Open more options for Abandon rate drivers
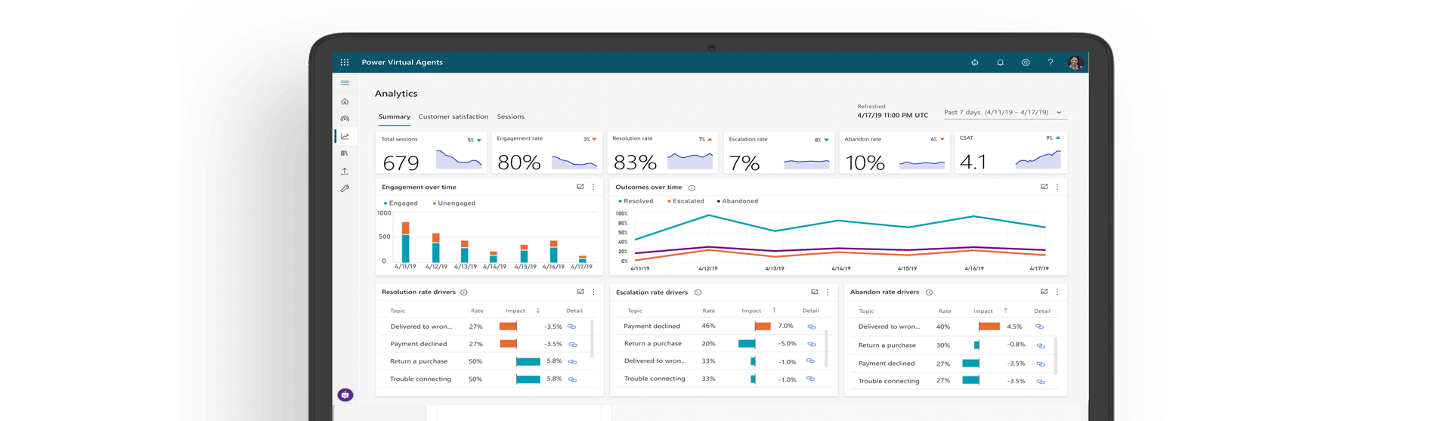1436x421 pixels. (x=1057, y=292)
